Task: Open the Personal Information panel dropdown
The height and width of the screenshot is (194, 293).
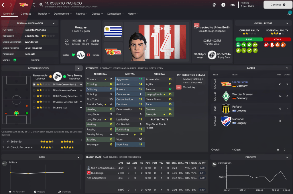Action: (54, 23)
